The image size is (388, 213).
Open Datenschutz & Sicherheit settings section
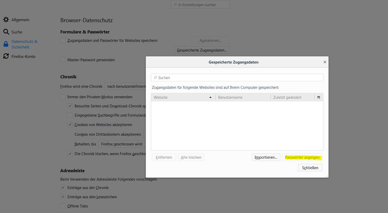[x=24, y=44]
